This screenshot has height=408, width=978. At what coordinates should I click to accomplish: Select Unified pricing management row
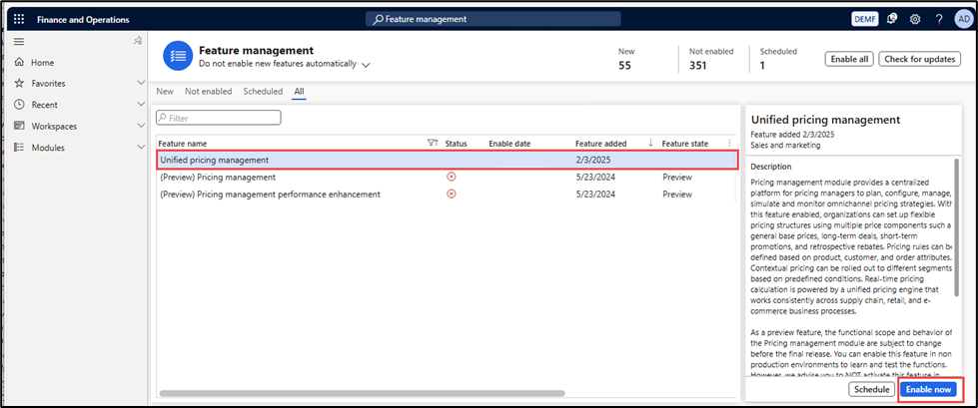click(446, 160)
